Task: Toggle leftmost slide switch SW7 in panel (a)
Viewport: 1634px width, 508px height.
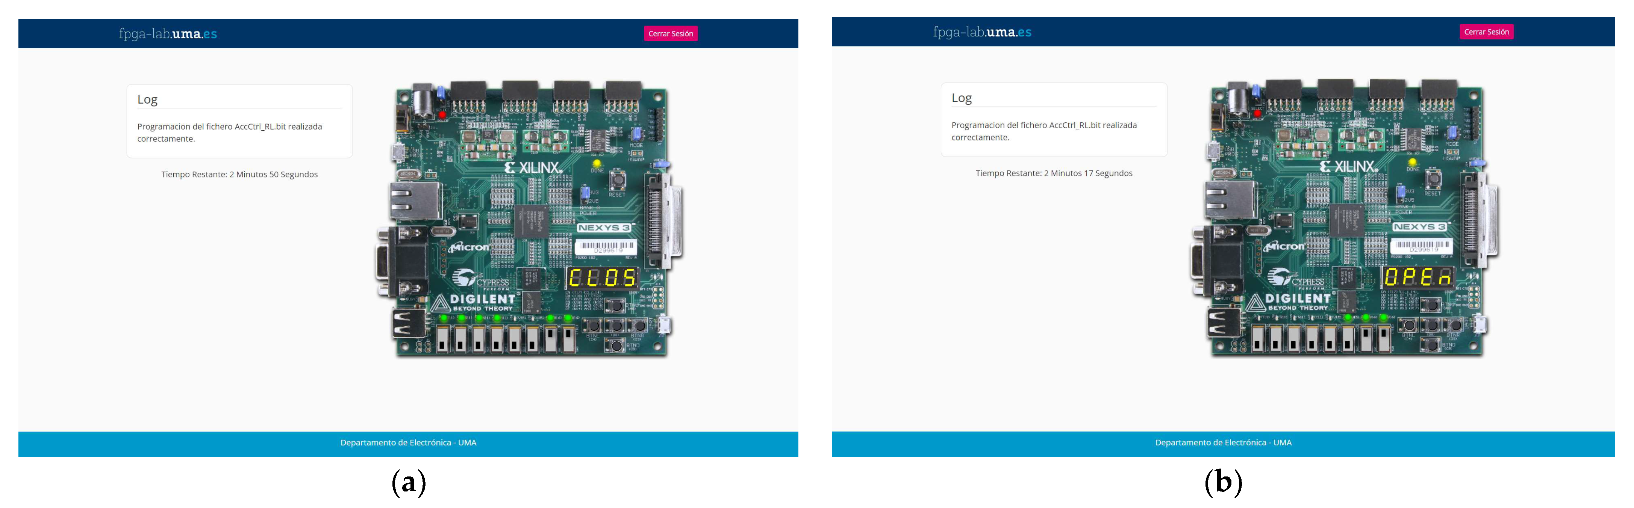Action: coord(444,339)
